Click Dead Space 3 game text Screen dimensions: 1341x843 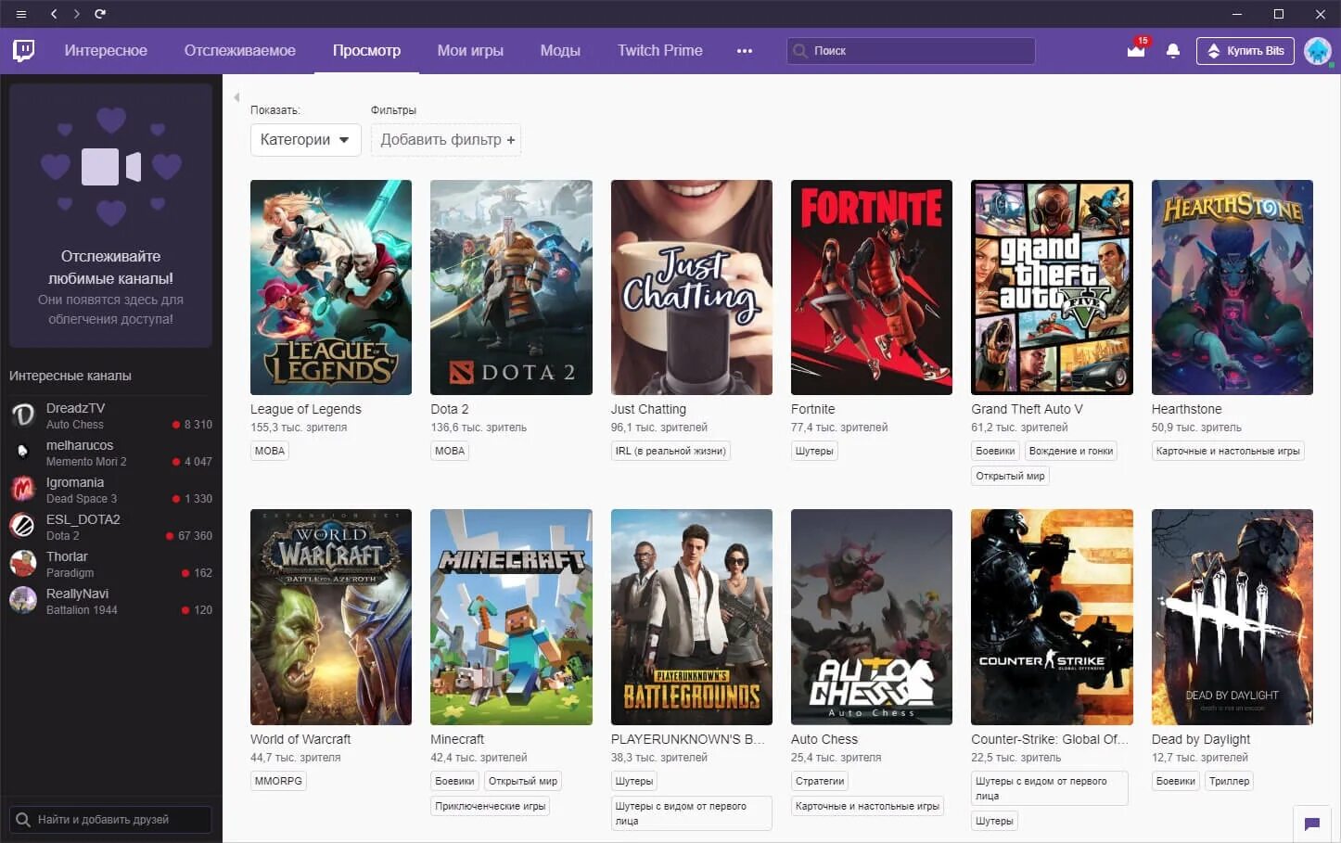tap(82, 499)
